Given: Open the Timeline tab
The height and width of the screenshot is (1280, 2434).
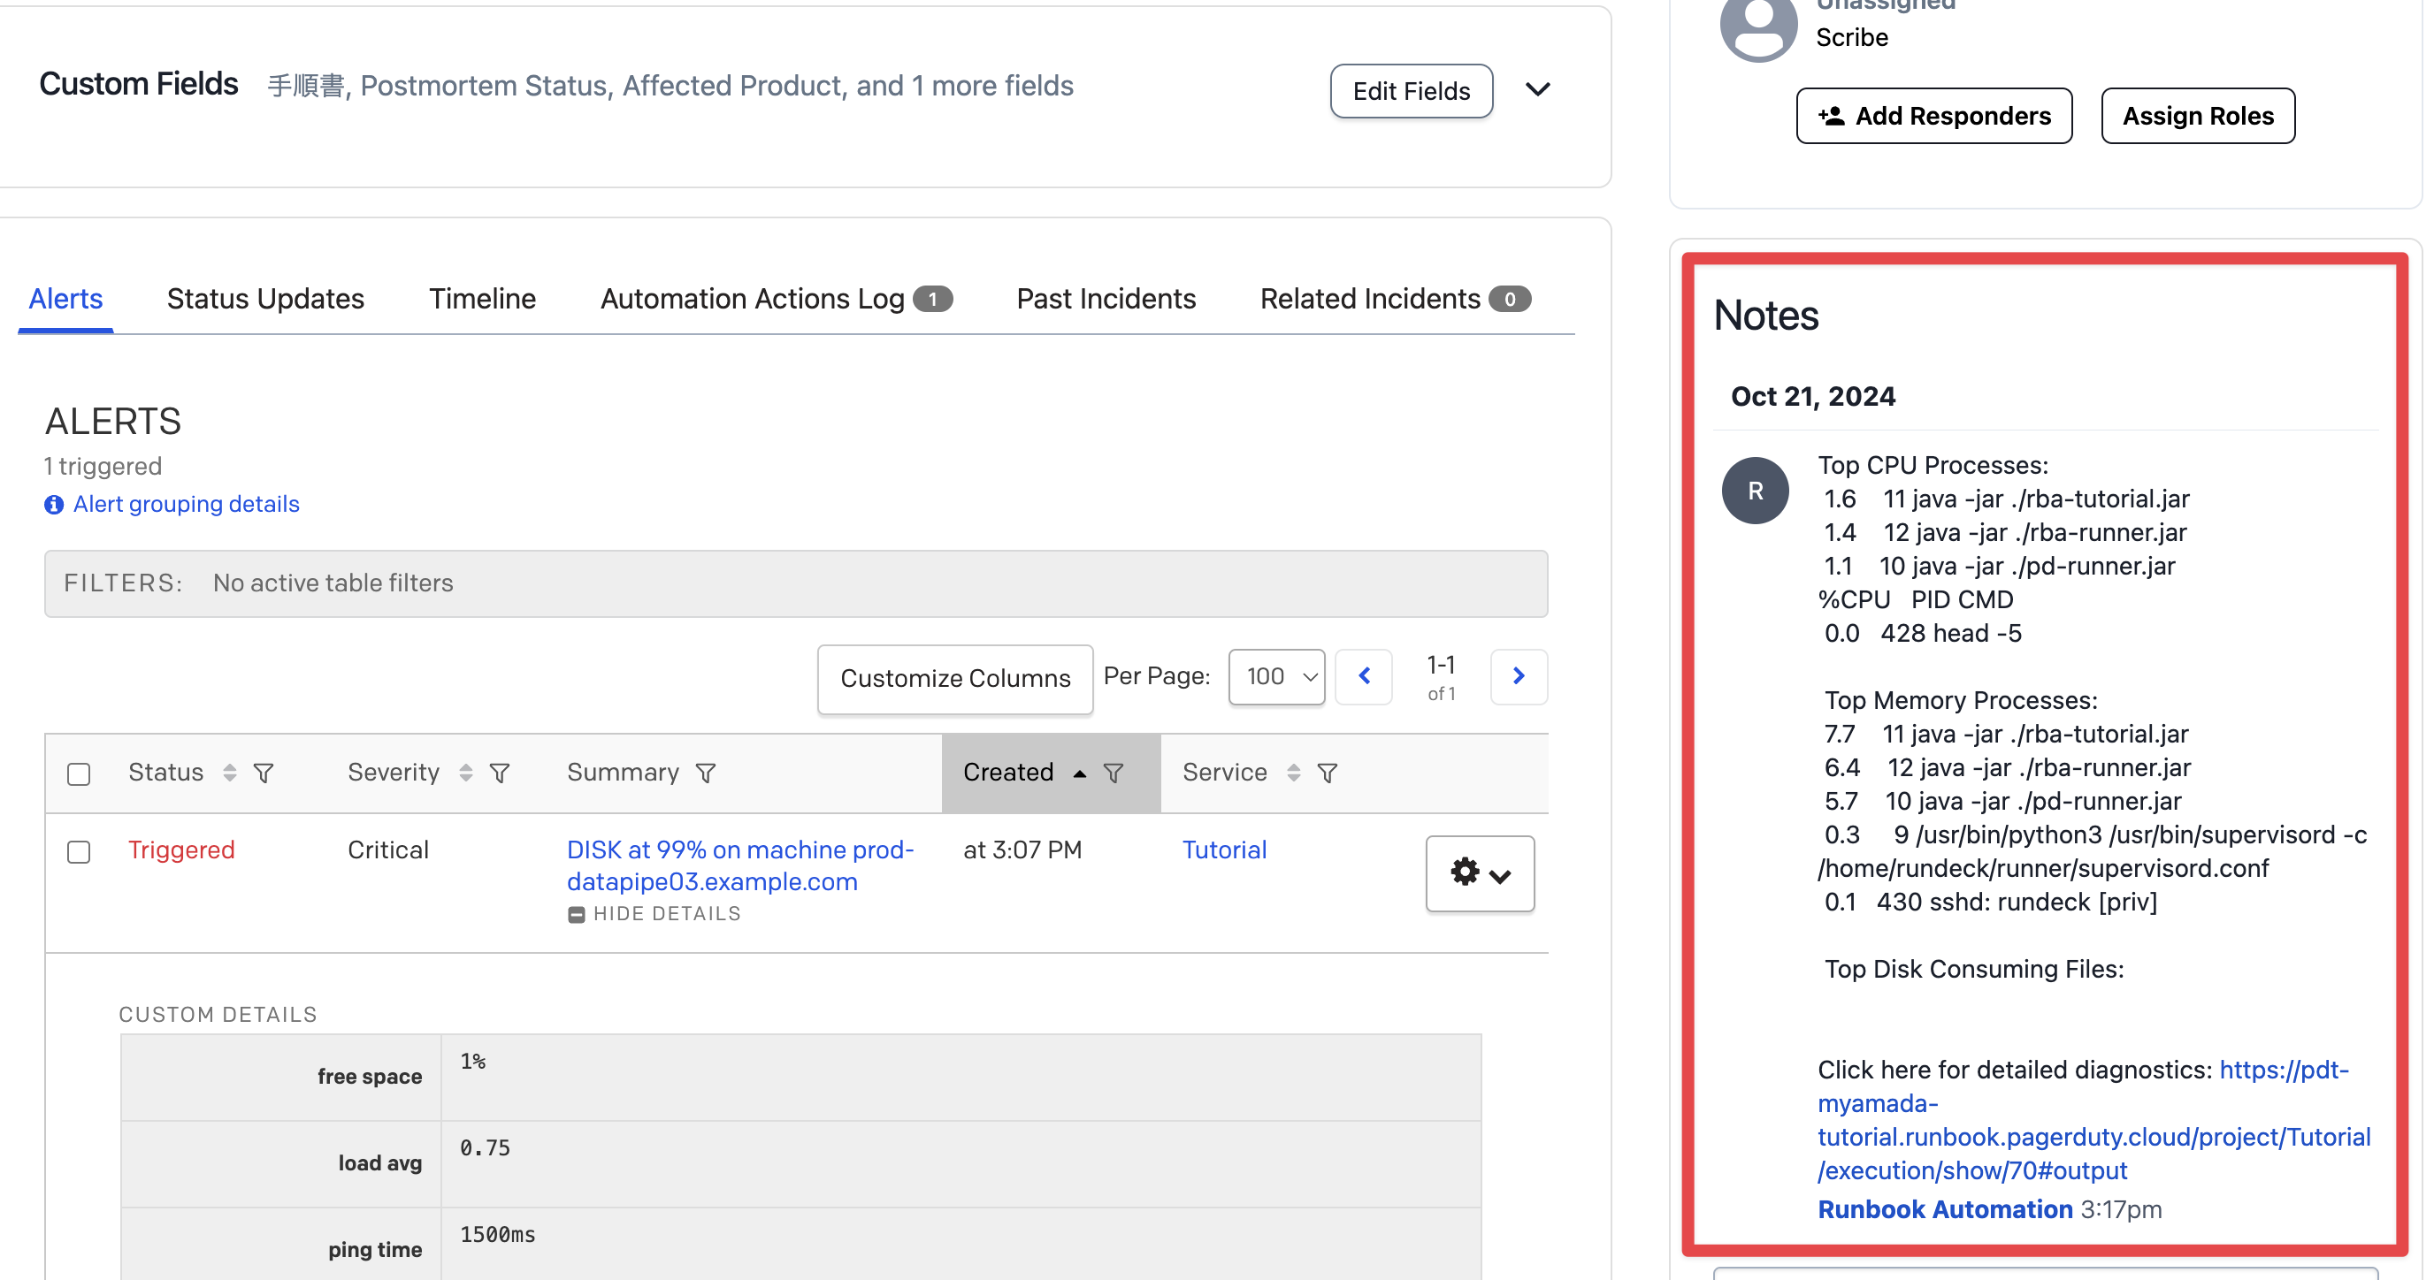Looking at the screenshot, I should click(482, 299).
